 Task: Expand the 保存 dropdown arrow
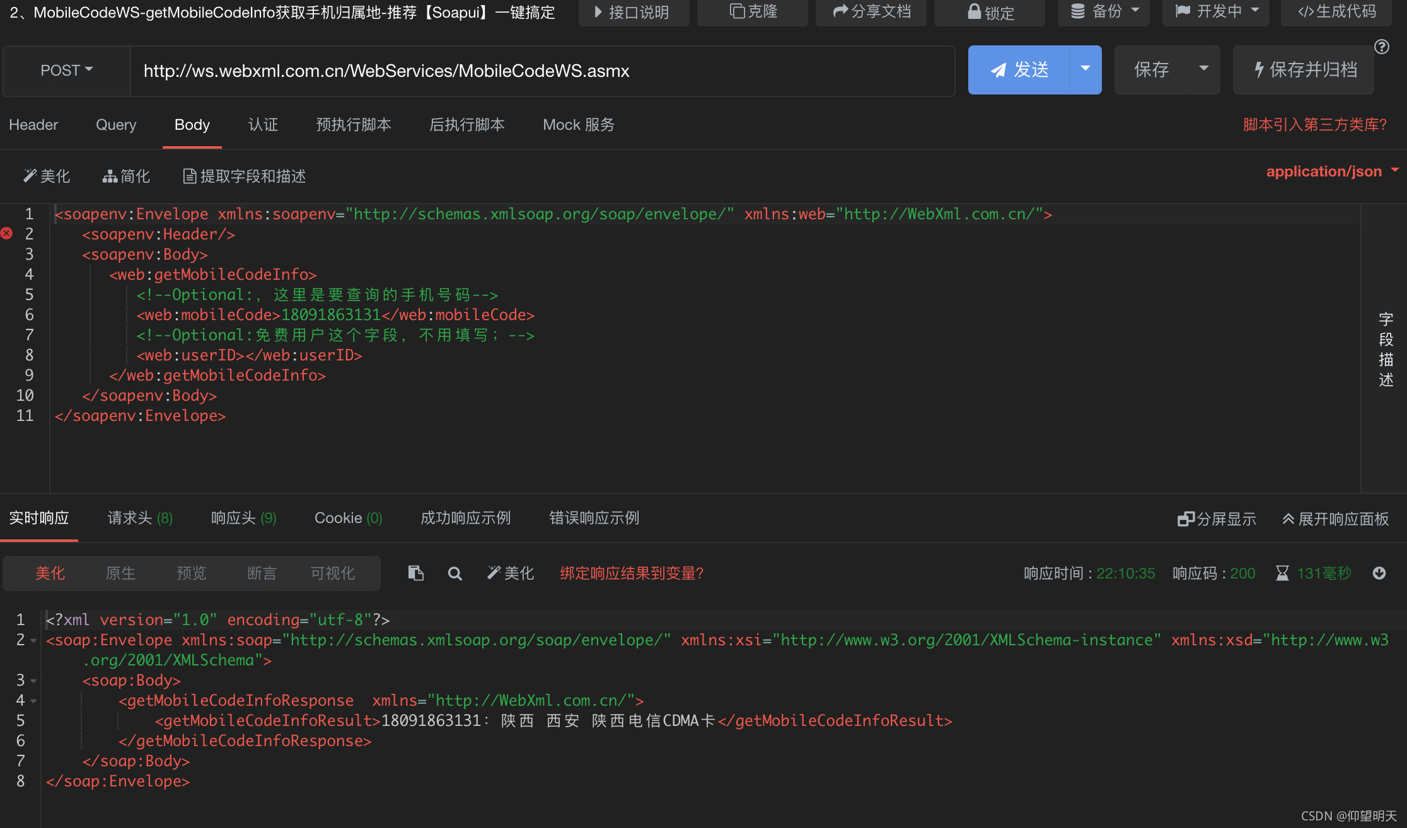pyautogui.click(x=1204, y=70)
